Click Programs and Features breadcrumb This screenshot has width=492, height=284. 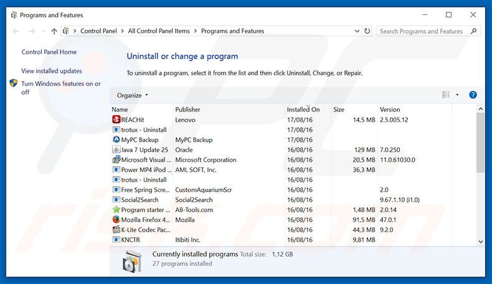pyautogui.click(x=232, y=31)
